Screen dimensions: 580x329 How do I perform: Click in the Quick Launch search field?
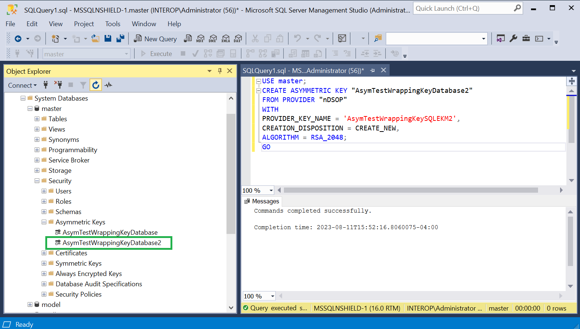coord(463,8)
